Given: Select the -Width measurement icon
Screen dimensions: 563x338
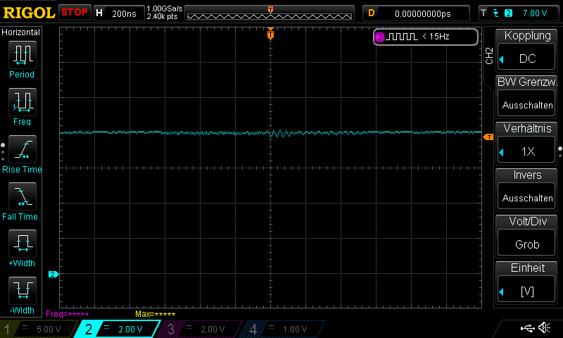Looking at the screenshot, I should (x=23, y=291).
